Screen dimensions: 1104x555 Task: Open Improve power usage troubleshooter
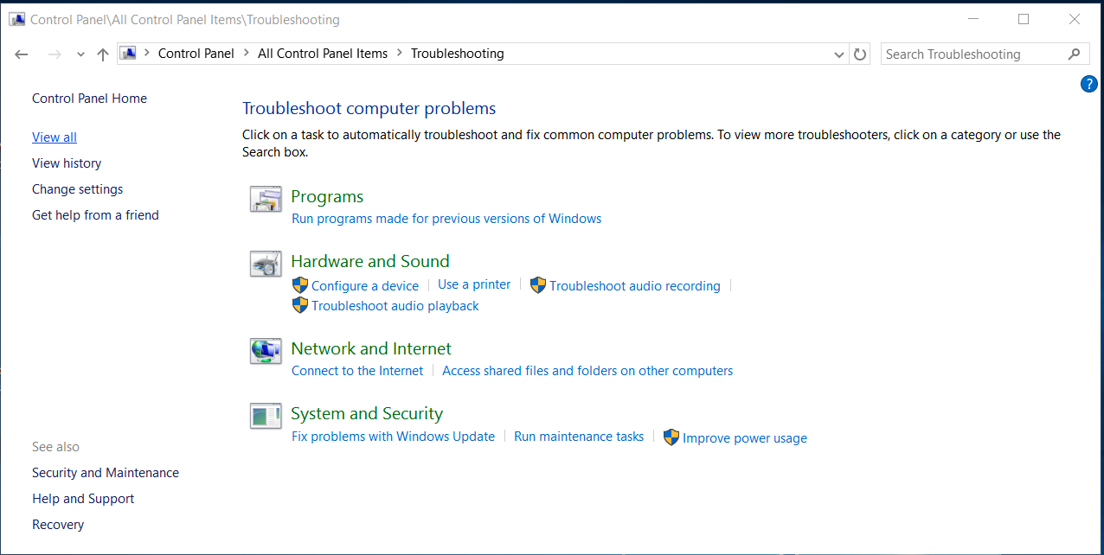point(744,438)
